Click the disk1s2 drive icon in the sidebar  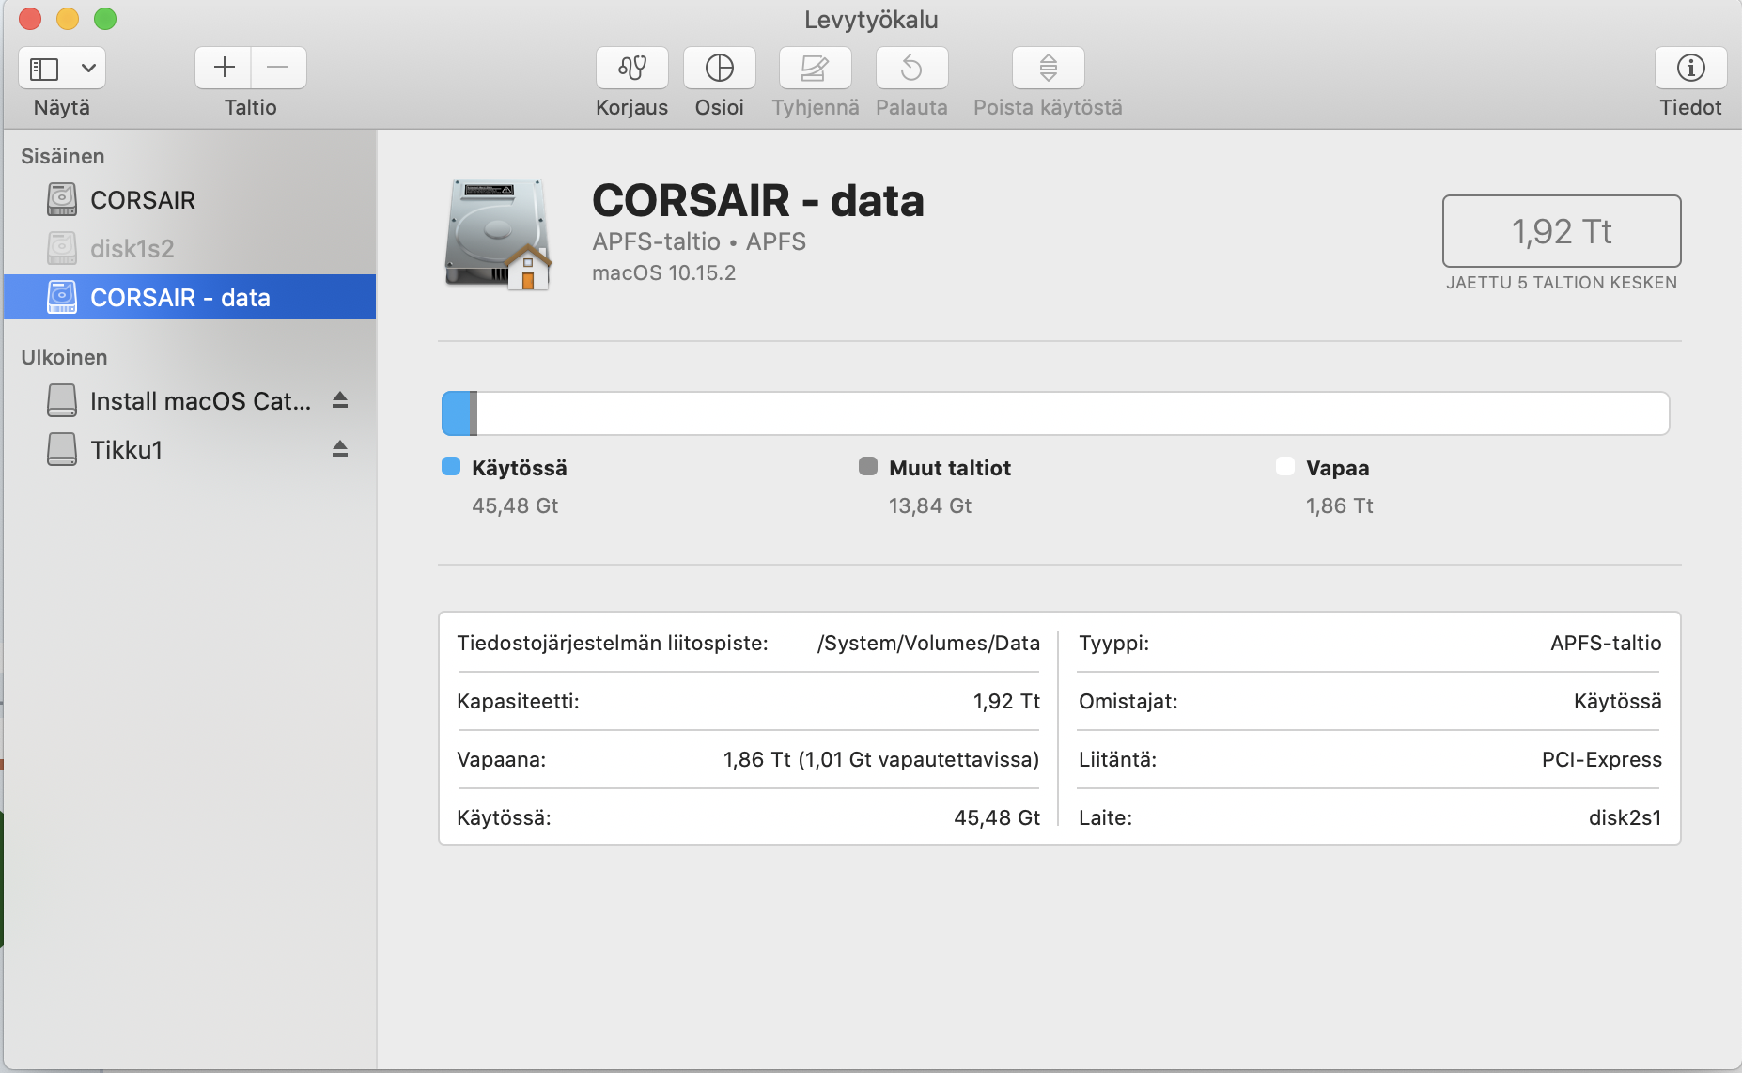click(x=62, y=248)
